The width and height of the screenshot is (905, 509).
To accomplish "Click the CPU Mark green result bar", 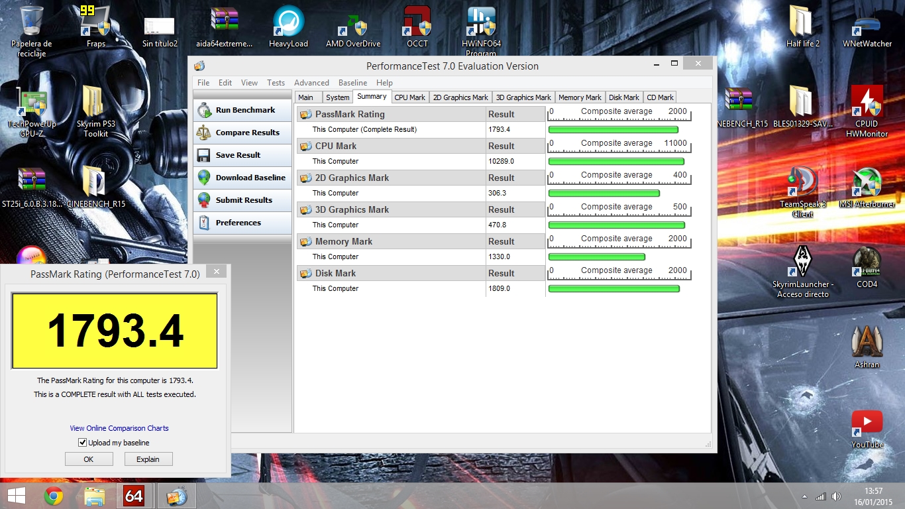I will [x=616, y=162].
